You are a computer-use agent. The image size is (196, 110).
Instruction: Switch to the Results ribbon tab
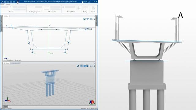[2, 4]
